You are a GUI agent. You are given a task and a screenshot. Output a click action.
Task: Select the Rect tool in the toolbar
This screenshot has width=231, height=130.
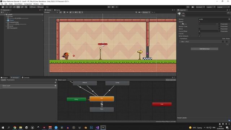18,7
